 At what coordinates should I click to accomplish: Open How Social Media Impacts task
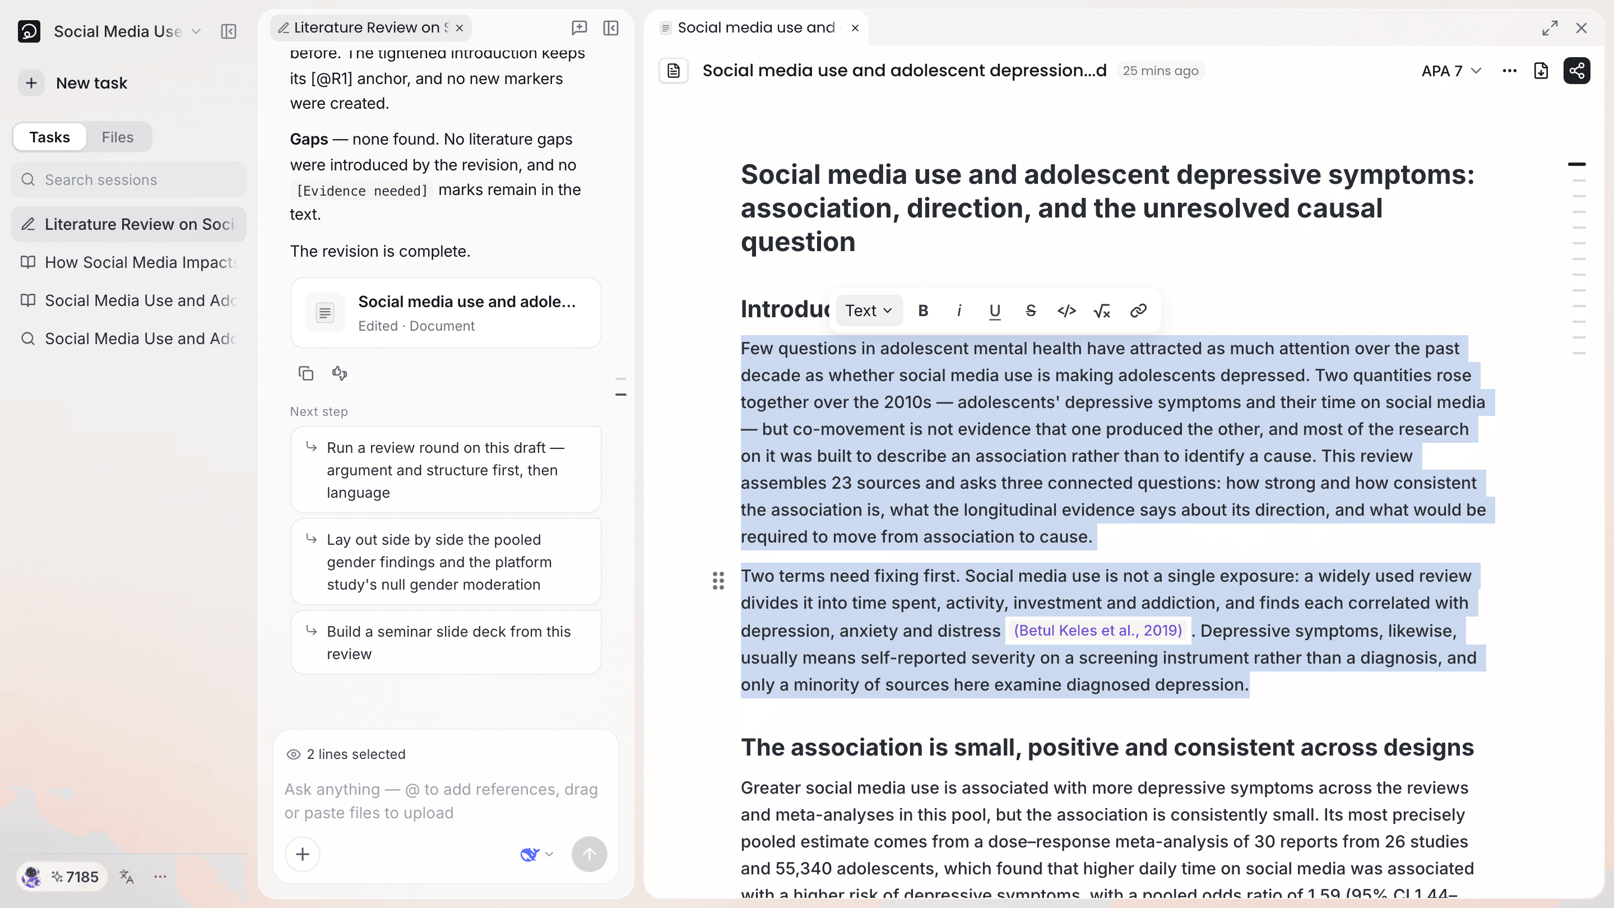tap(128, 262)
